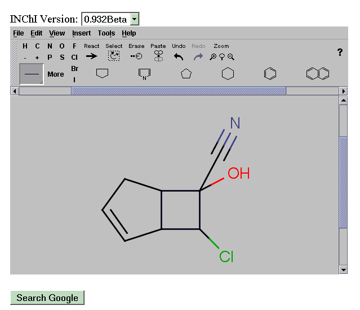Open the File menu
Viewport: 360px width, 310px height.
(x=19, y=33)
